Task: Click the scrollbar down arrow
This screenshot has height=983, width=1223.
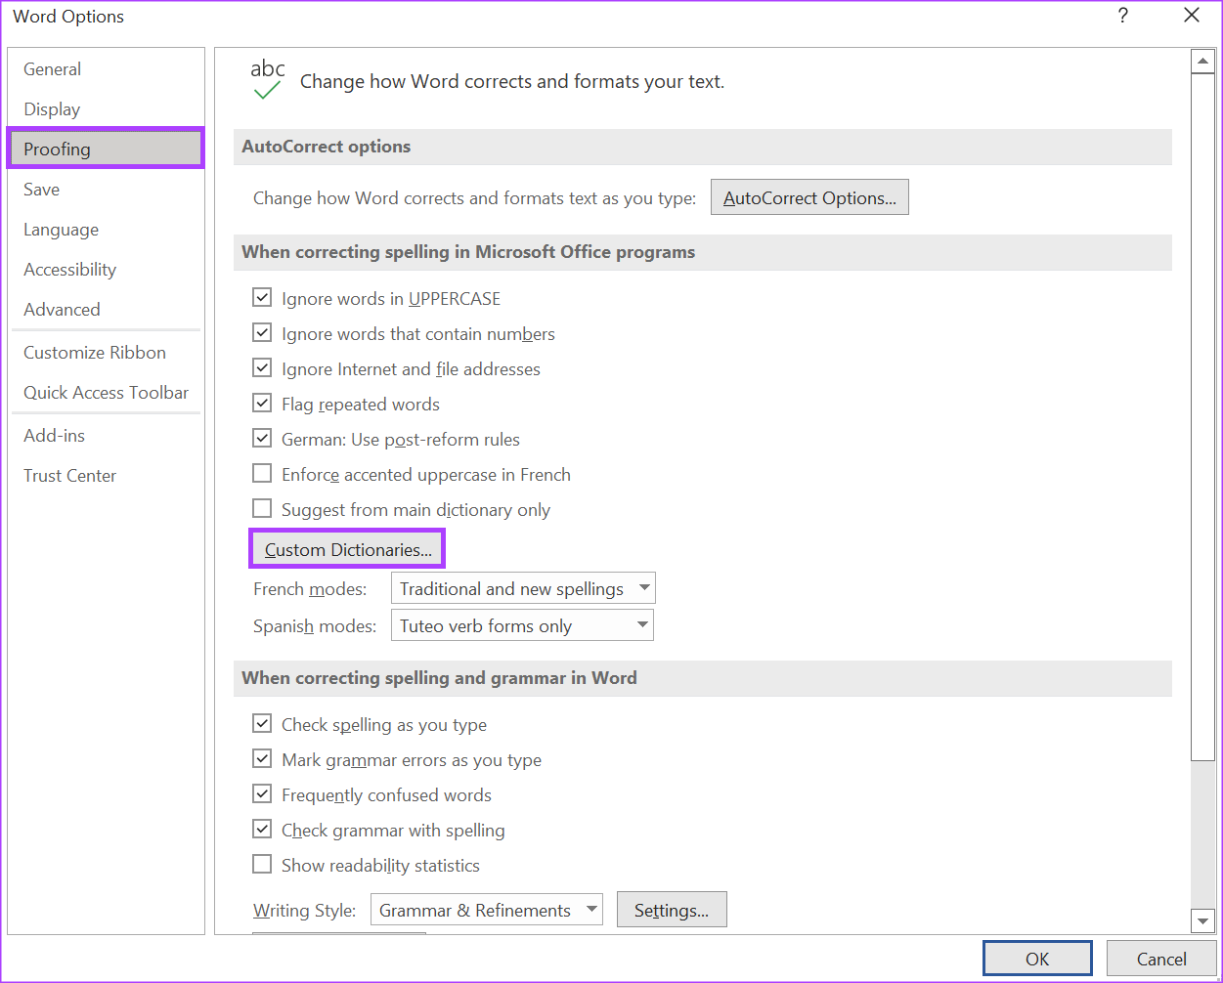Action: click(1202, 919)
